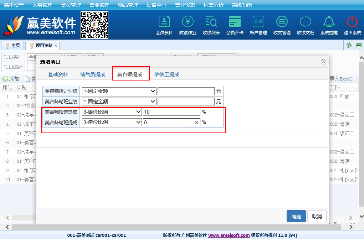Viewport: 364px width, 239px height.
Task: Close the 新增项目 dialog
Action: coord(323,62)
